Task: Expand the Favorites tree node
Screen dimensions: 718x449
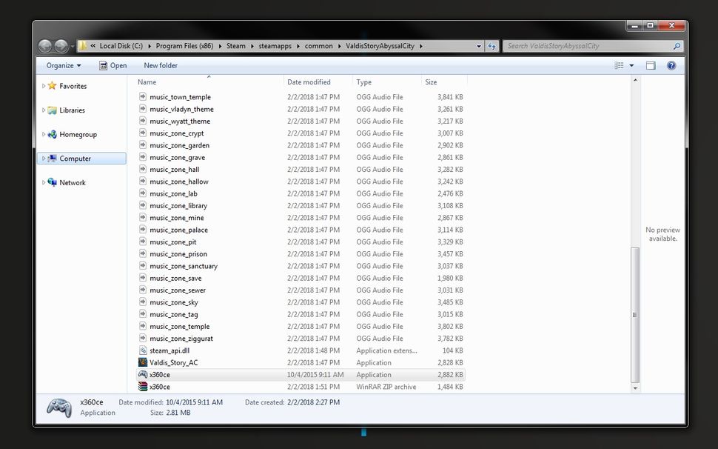Action: click(44, 86)
